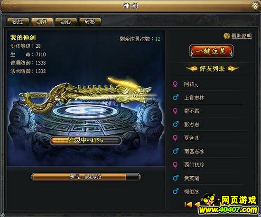Click the male icon beside 南宫志冰
Viewport: 261px width, 217px height.
(x=175, y=151)
